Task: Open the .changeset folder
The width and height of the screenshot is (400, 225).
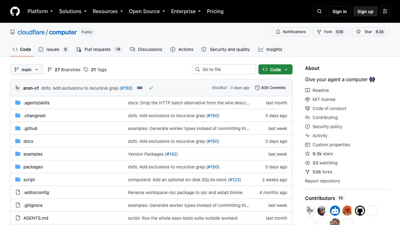Action: (34, 116)
